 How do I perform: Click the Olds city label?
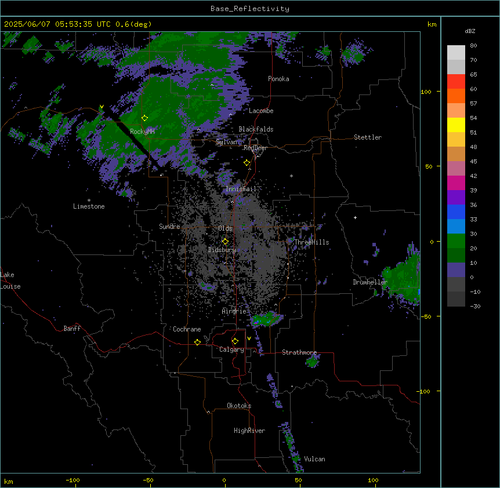(225, 228)
